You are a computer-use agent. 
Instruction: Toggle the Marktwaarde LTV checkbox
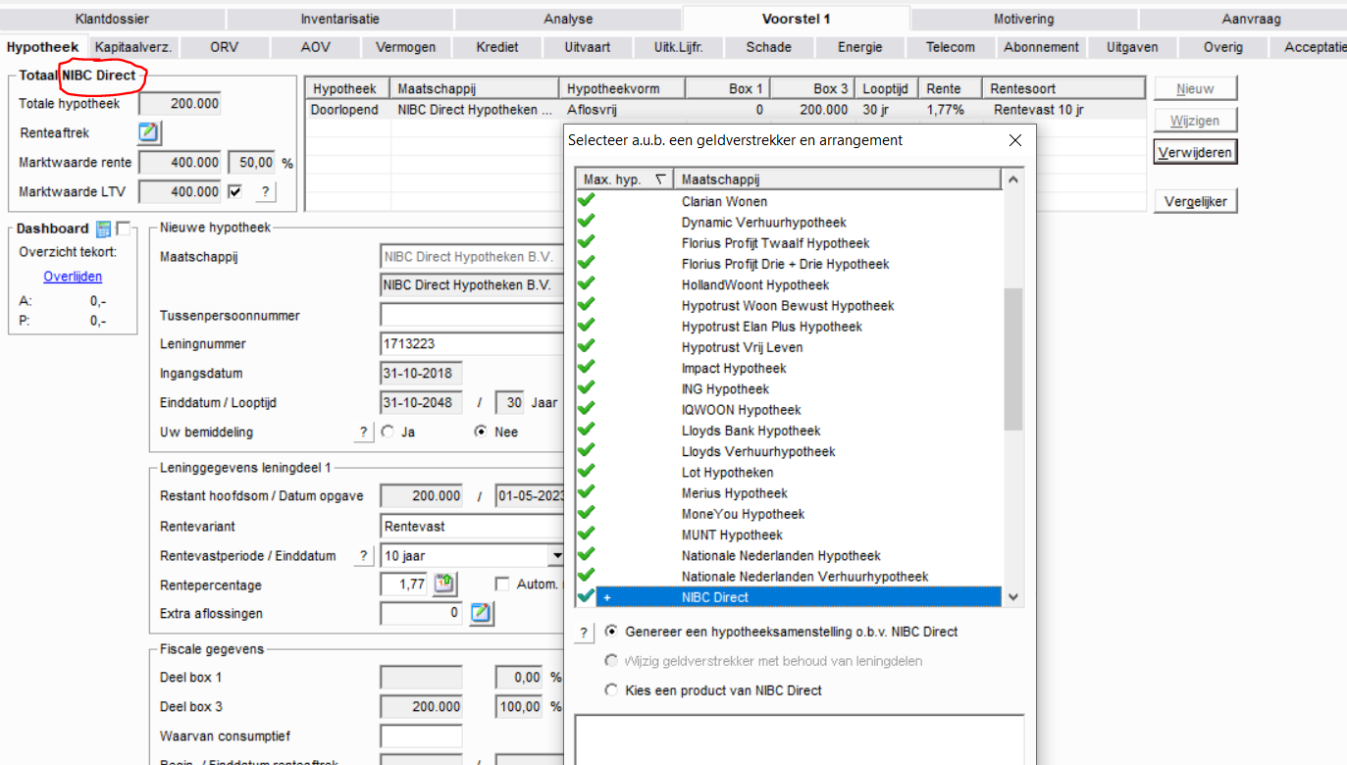tap(234, 192)
